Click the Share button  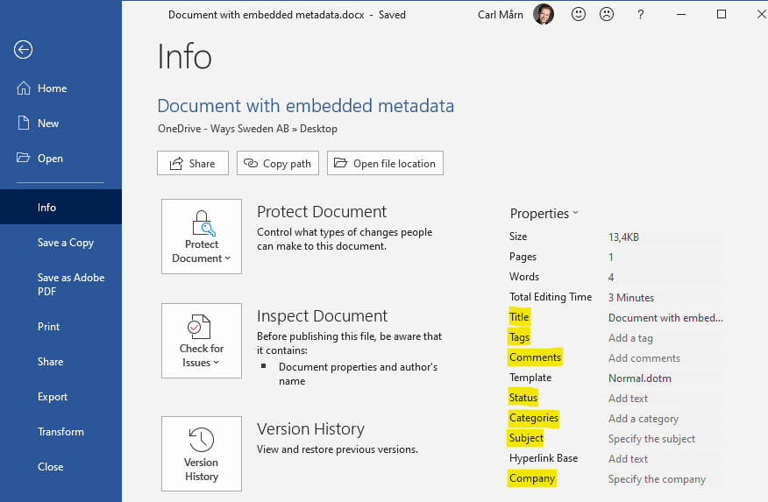pos(193,163)
